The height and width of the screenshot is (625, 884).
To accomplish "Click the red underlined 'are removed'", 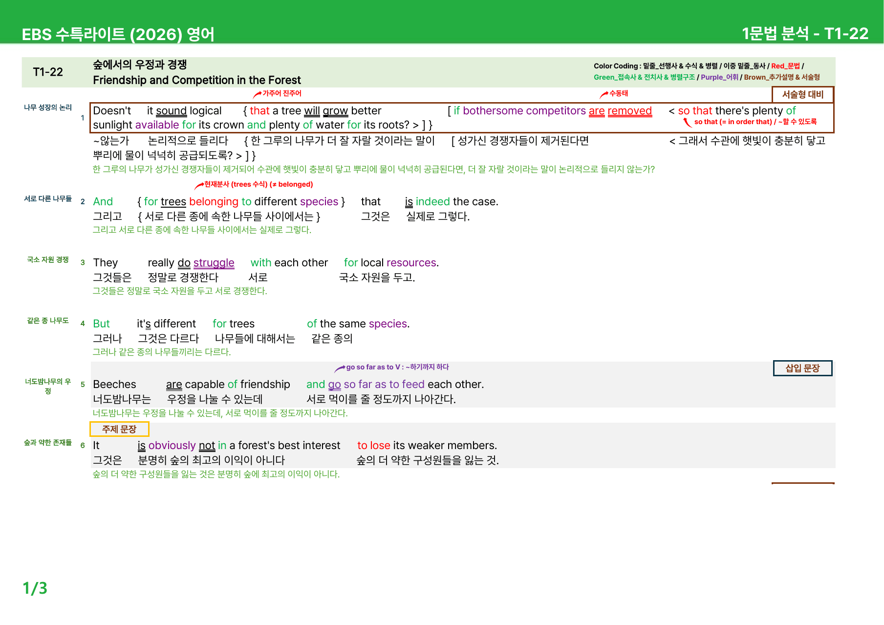I will [620, 111].
